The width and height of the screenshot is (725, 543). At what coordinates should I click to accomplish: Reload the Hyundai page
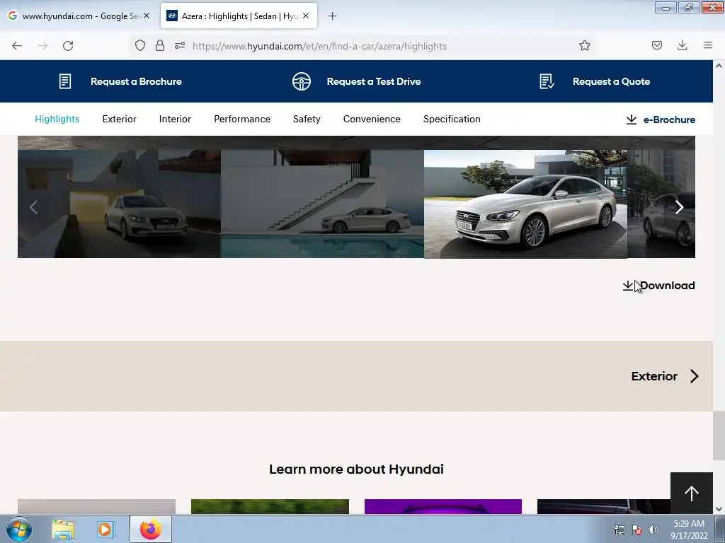[68, 46]
